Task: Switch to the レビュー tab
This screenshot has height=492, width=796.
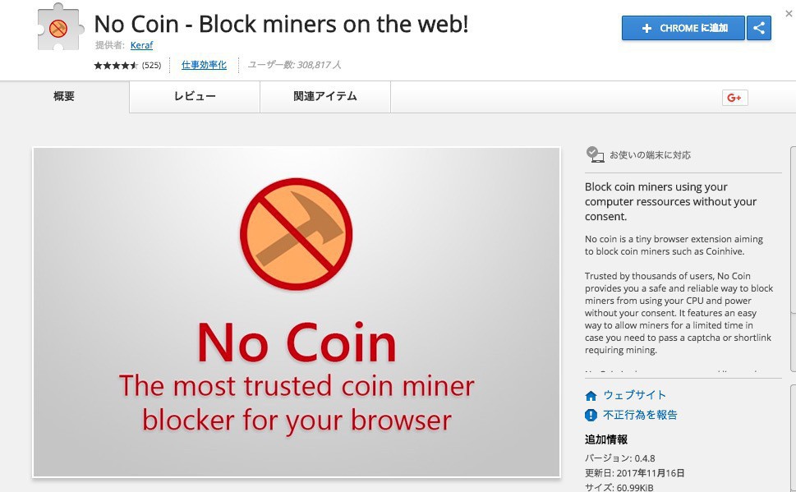Action: coord(195,96)
